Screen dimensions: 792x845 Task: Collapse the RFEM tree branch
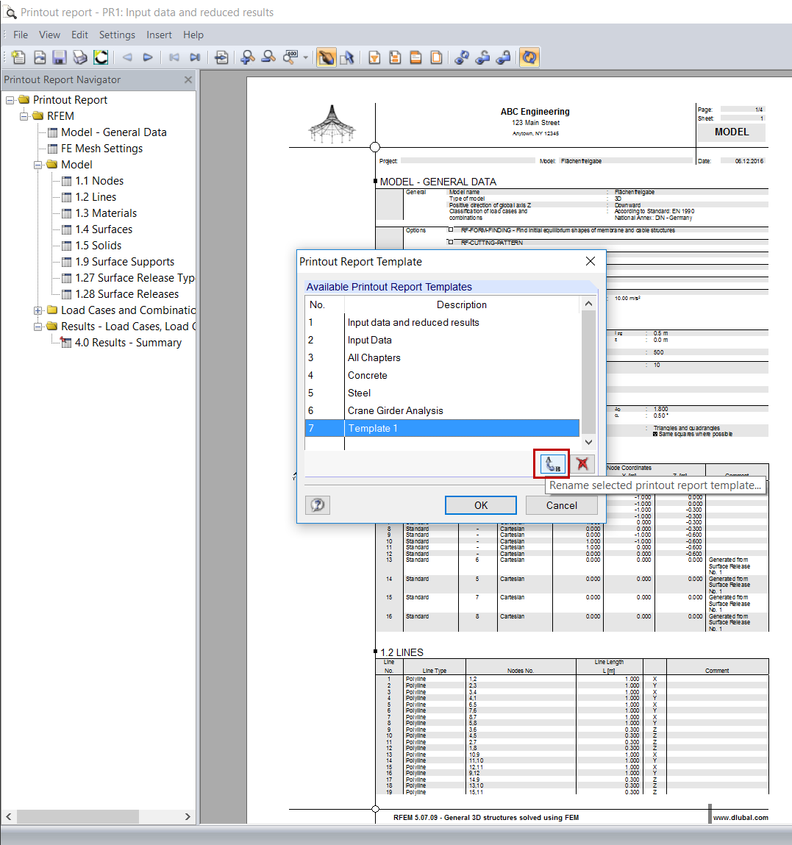click(22, 115)
